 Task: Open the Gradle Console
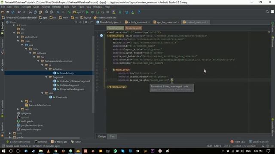point(259,142)
